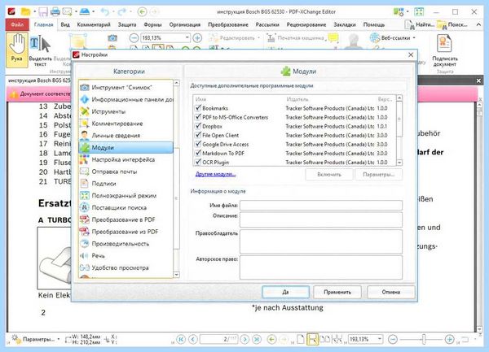
Task: Click the full screen icon in title bar
Action: coord(419,12)
